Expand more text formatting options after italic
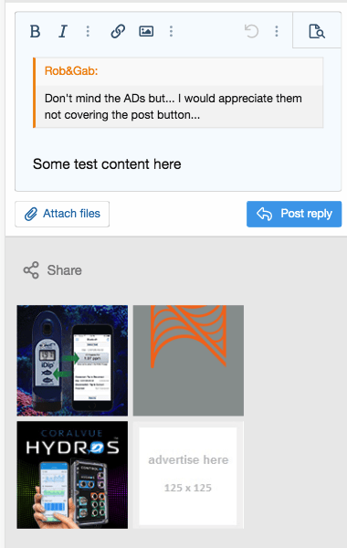The height and width of the screenshot is (548, 347). (88, 31)
